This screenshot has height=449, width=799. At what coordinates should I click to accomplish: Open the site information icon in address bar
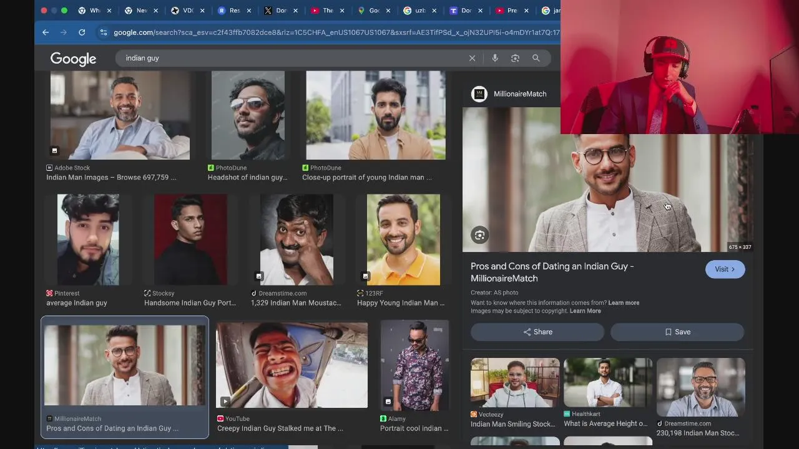pos(103,32)
